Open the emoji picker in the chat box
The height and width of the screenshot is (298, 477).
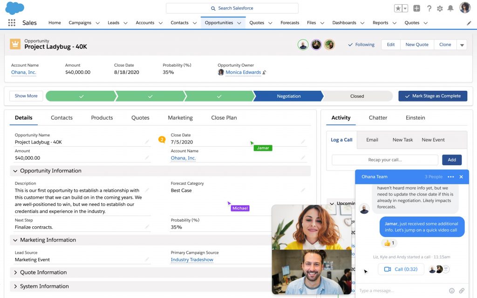tap(451, 290)
